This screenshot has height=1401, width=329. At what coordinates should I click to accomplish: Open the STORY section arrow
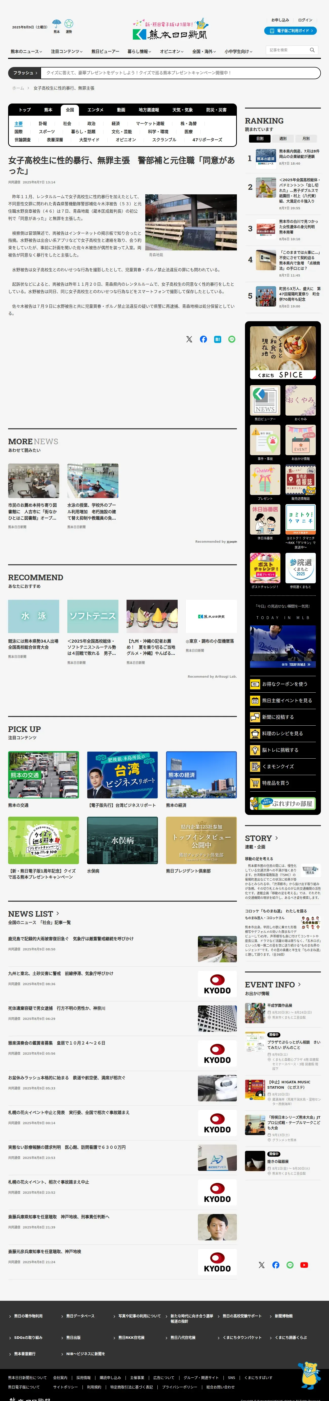[276, 838]
